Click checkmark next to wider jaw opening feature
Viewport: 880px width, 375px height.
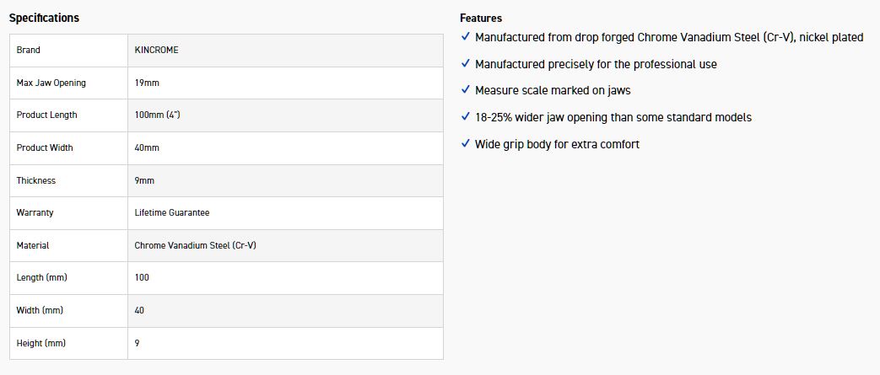pos(465,117)
